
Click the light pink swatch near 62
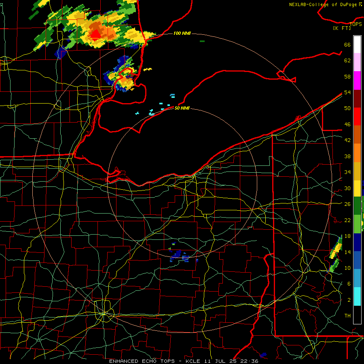(357, 62)
